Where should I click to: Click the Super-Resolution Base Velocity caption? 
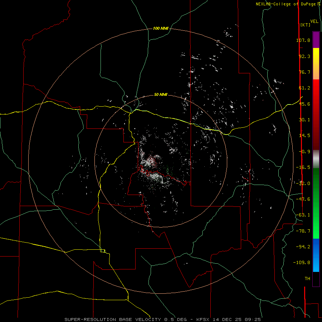click(x=163, y=319)
